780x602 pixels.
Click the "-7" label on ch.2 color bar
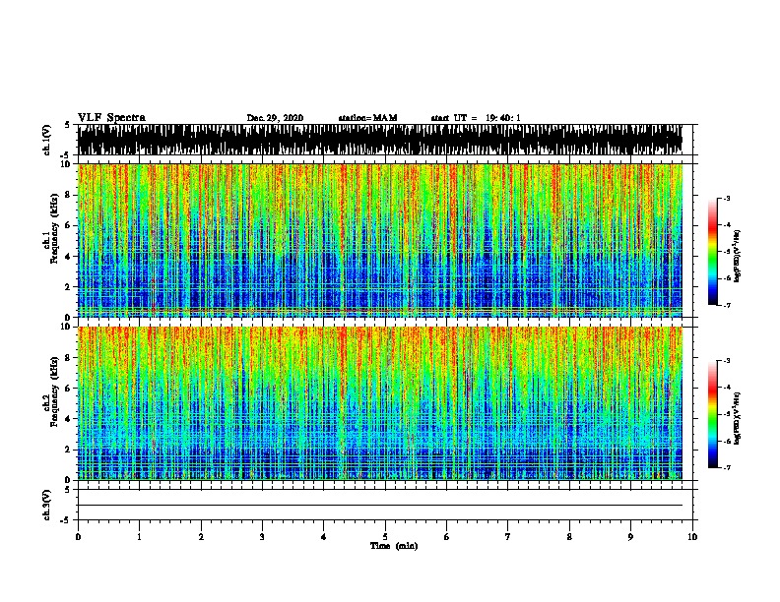(727, 468)
